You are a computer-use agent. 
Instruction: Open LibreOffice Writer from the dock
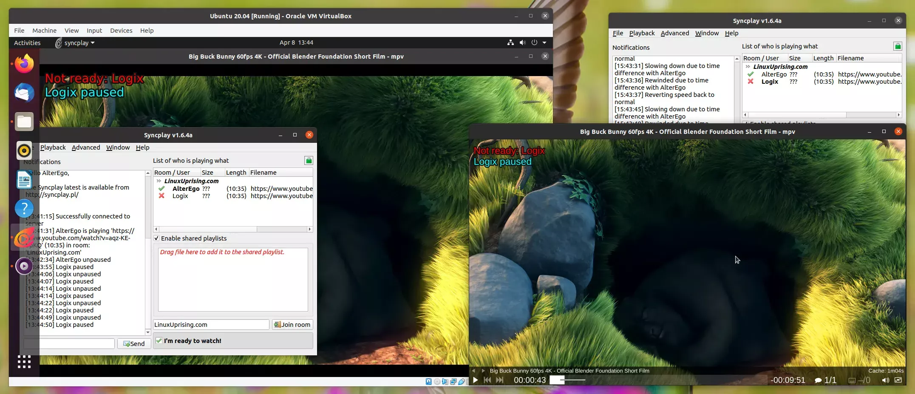coord(24,179)
